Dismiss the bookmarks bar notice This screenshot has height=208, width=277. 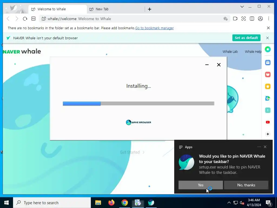click(x=268, y=28)
